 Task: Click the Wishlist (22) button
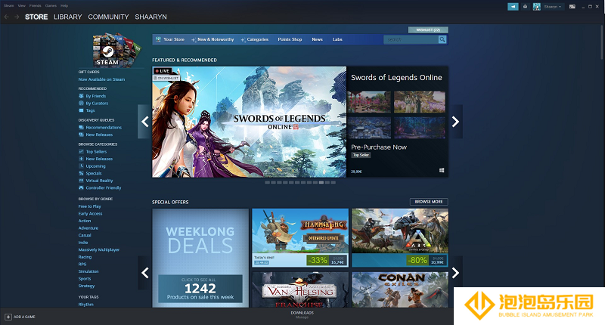pyautogui.click(x=428, y=29)
